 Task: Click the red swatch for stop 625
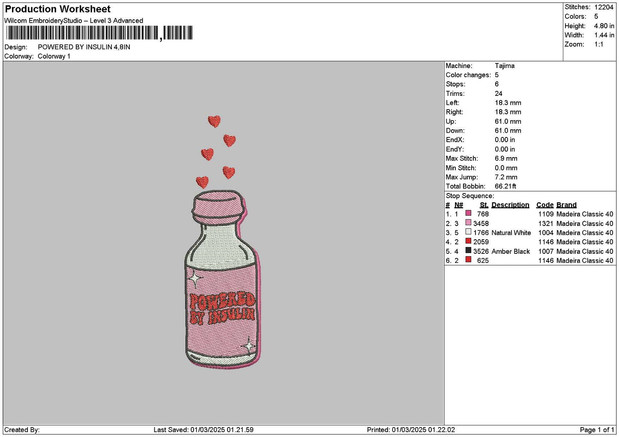pos(468,260)
